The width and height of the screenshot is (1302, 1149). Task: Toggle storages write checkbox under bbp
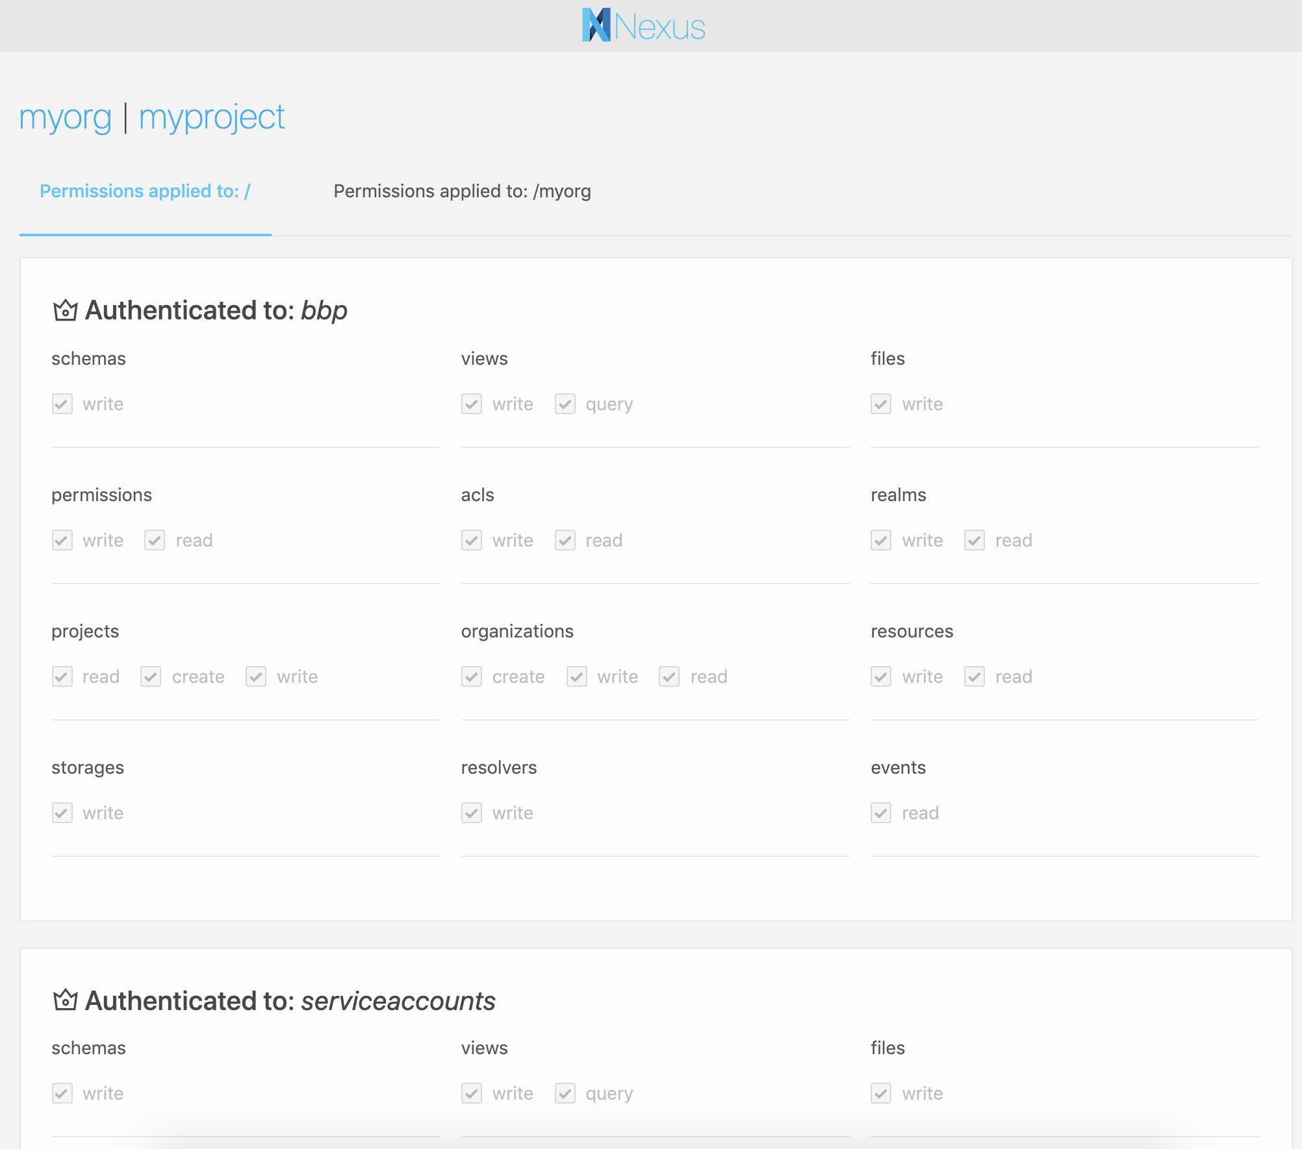61,813
